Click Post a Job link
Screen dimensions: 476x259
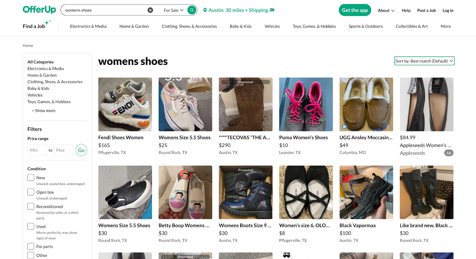[426, 10]
